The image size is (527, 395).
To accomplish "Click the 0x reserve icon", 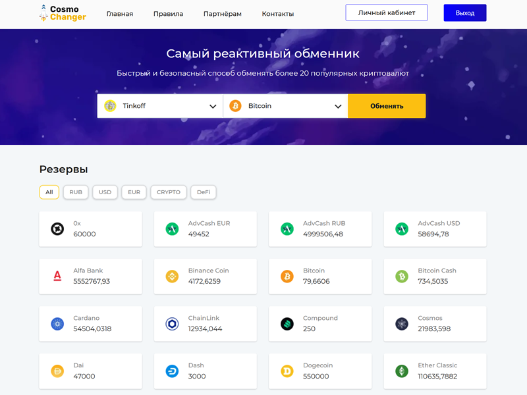I will pyautogui.click(x=57, y=228).
